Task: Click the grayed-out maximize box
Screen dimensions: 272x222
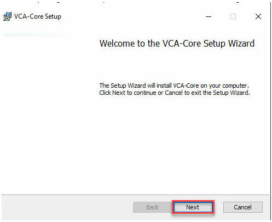Action: 233,16
